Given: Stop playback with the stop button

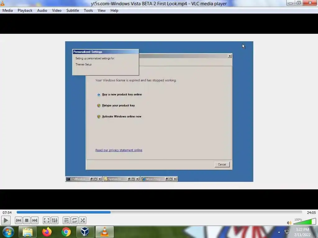Looking at the screenshot, I should pyautogui.click(x=27, y=220).
